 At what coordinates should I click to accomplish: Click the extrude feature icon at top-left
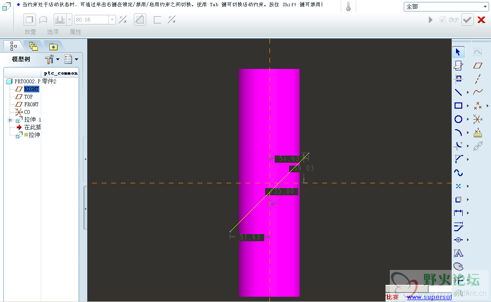pyautogui.click(x=6, y=6)
